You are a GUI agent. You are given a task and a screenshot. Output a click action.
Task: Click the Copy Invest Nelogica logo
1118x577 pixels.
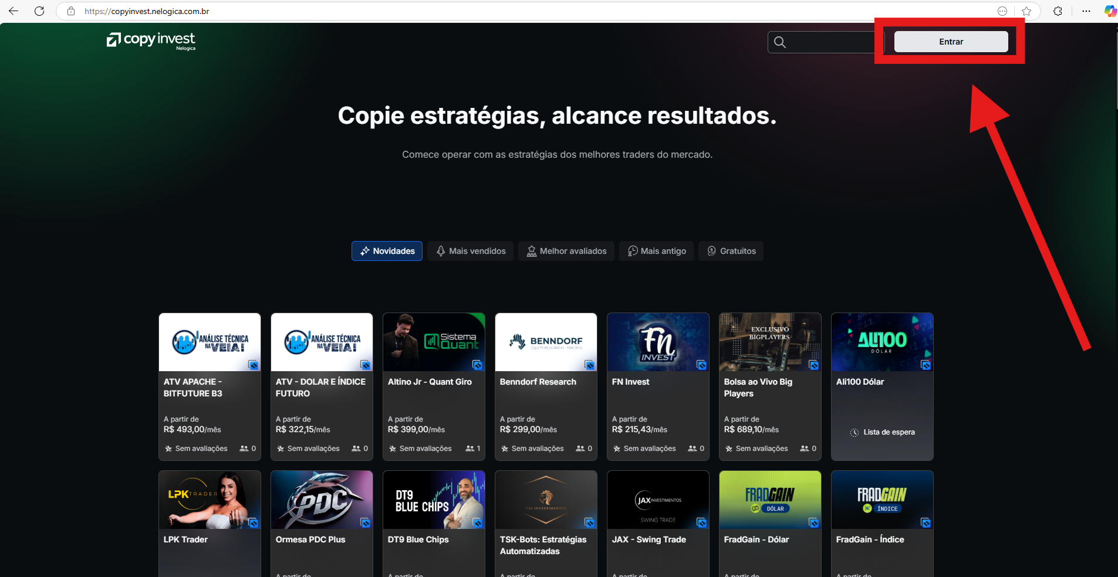151,40
